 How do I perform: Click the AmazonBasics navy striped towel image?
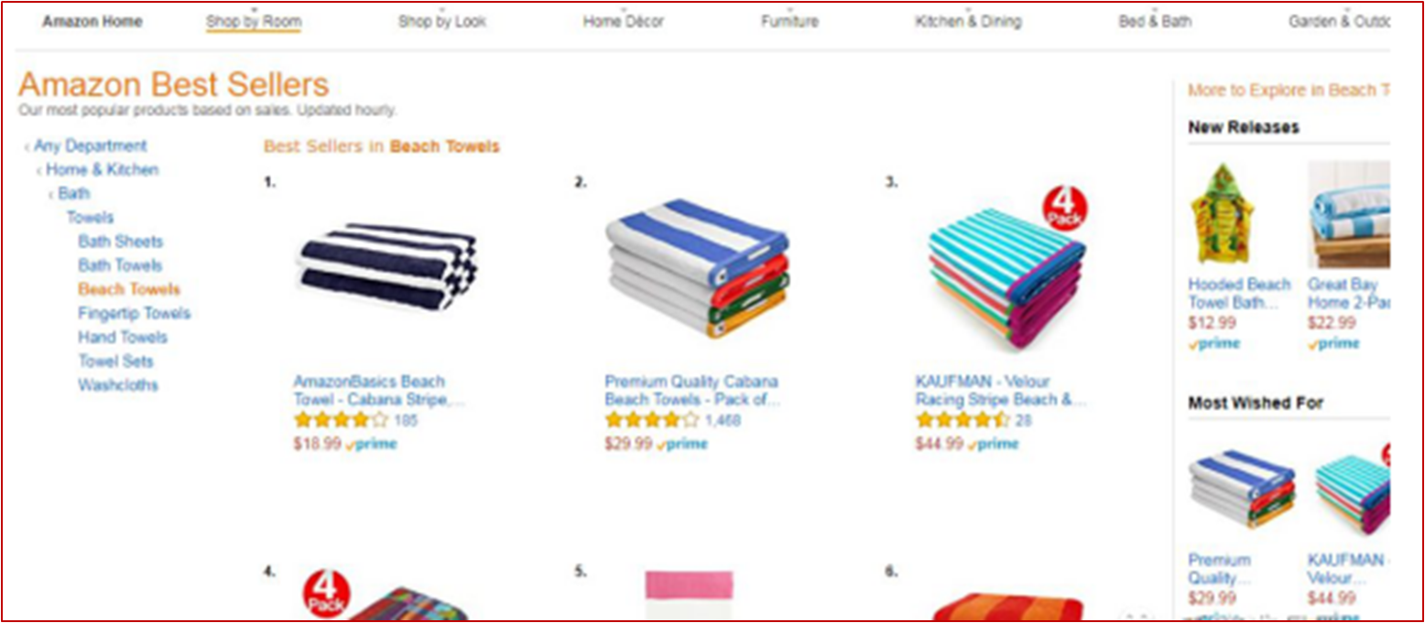coord(386,266)
